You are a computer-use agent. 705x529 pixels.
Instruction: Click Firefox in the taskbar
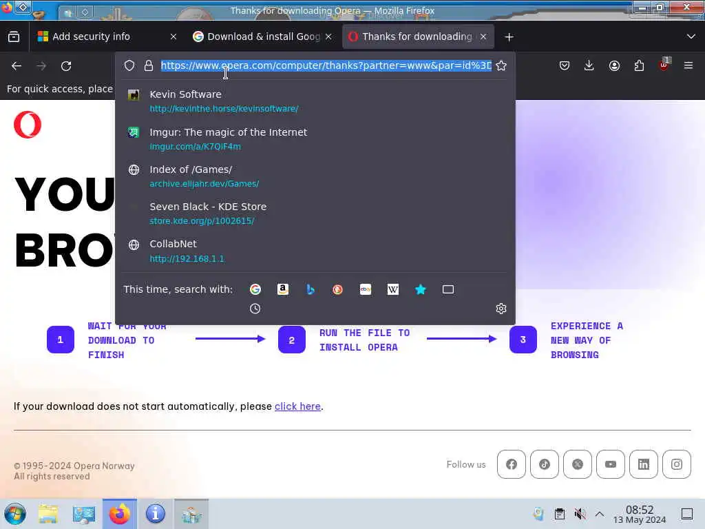pyautogui.click(x=120, y=514)
